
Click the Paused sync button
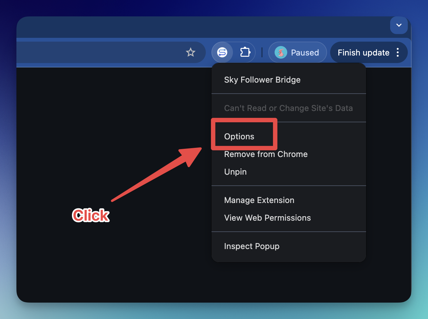click(297, 52)
